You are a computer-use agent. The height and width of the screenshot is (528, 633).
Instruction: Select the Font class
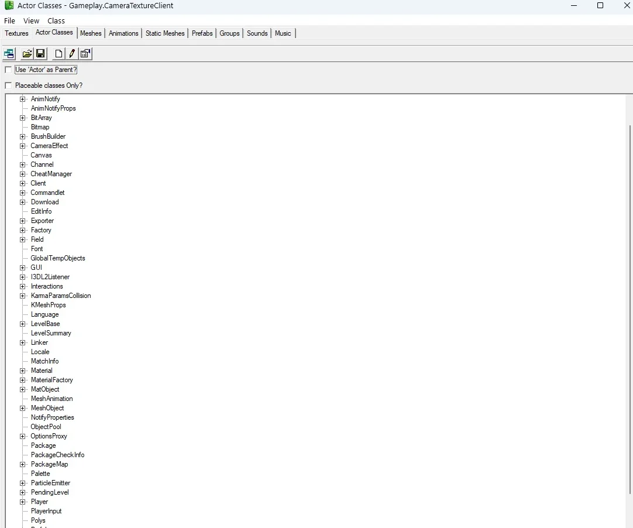coord(37,249)
